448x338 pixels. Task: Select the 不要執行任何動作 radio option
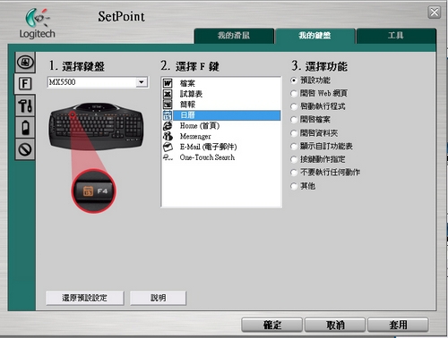[x=294, y=173]
